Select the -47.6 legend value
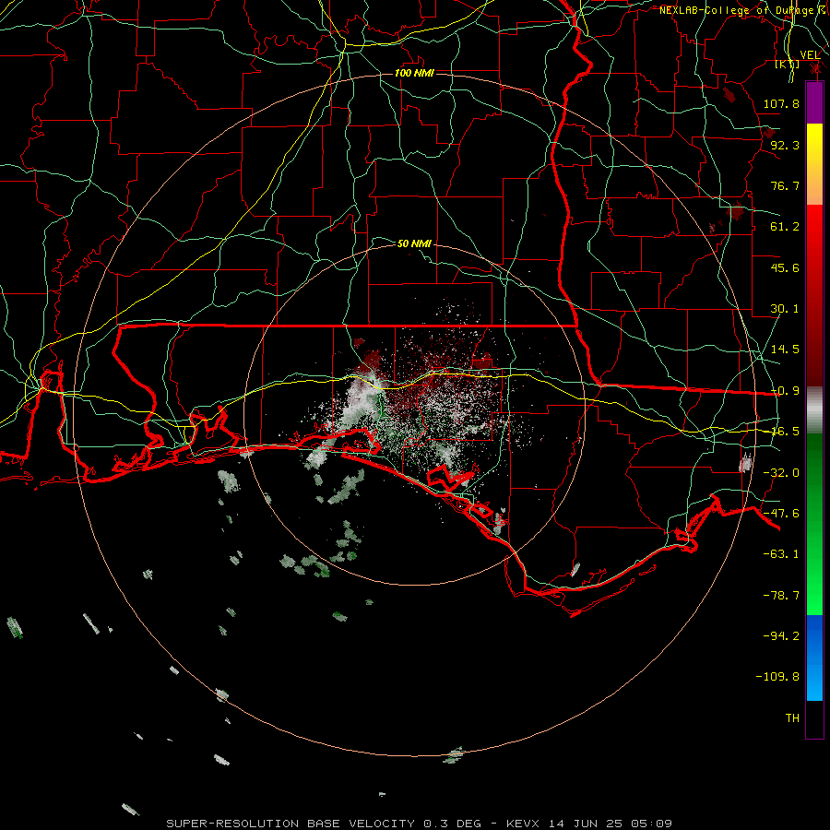The image size is (830, 830). 781,514
